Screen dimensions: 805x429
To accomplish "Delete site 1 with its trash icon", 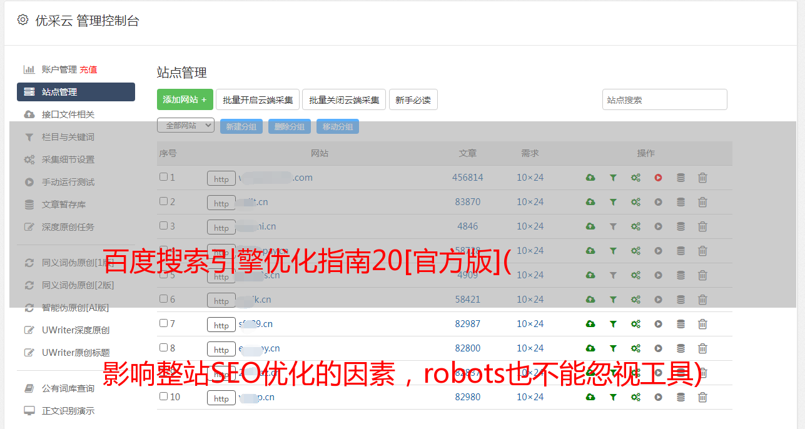I will coord(702,178).
